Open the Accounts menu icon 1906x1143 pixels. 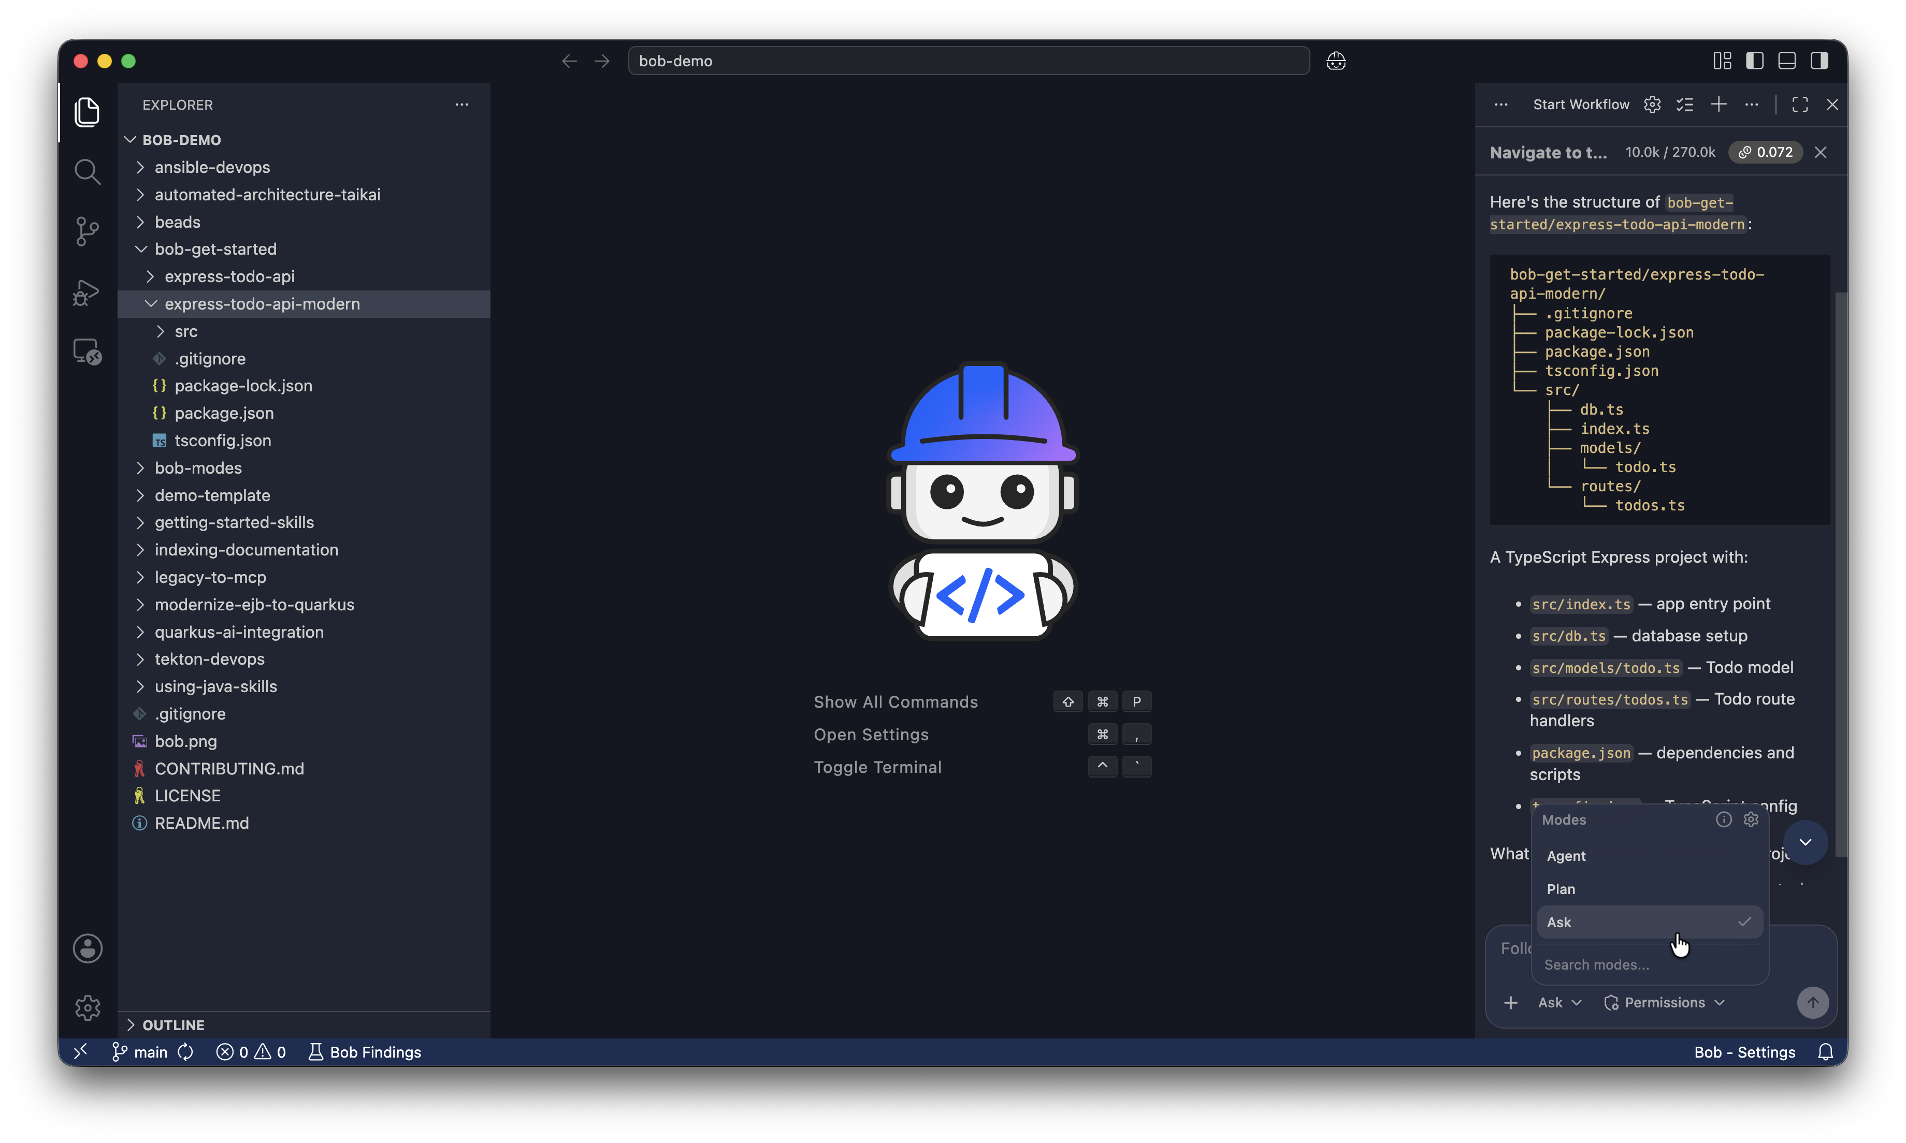[x=87, y=948]
